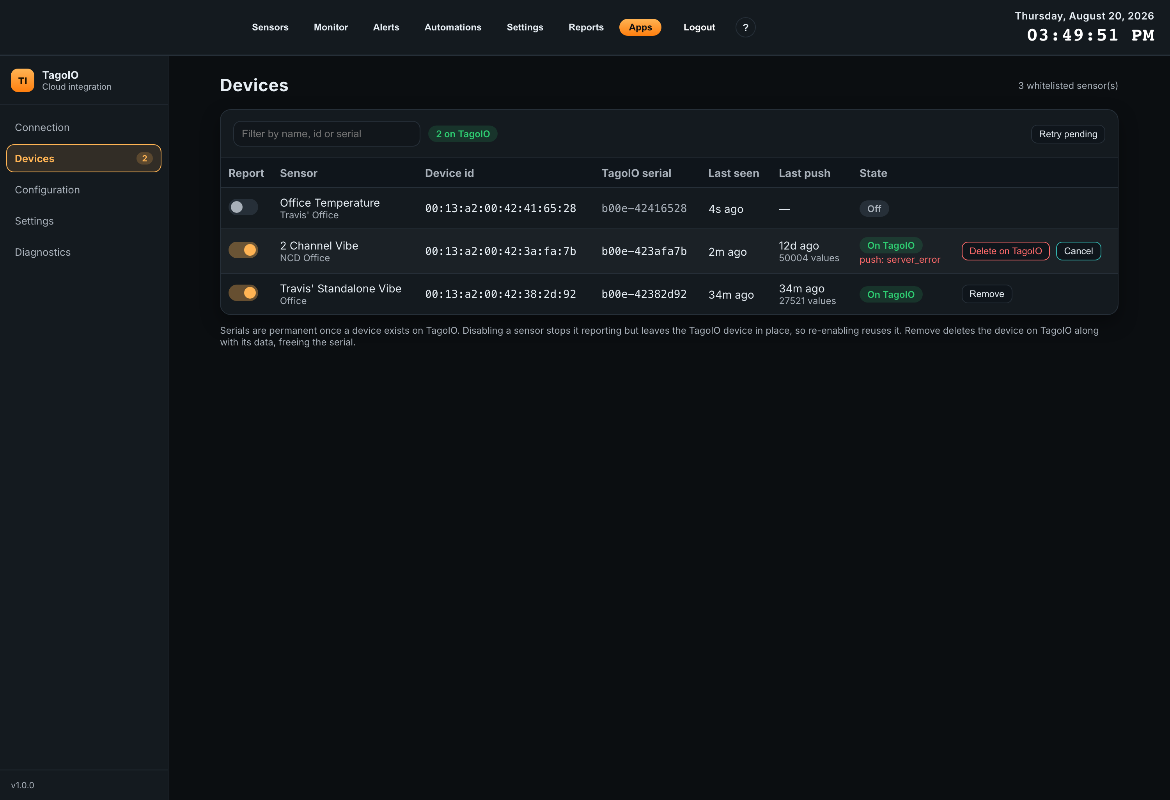Click the Logout link in the top bar
Image resolution: width=1170 pixels, height=800 pixels.
coord(699,27)
